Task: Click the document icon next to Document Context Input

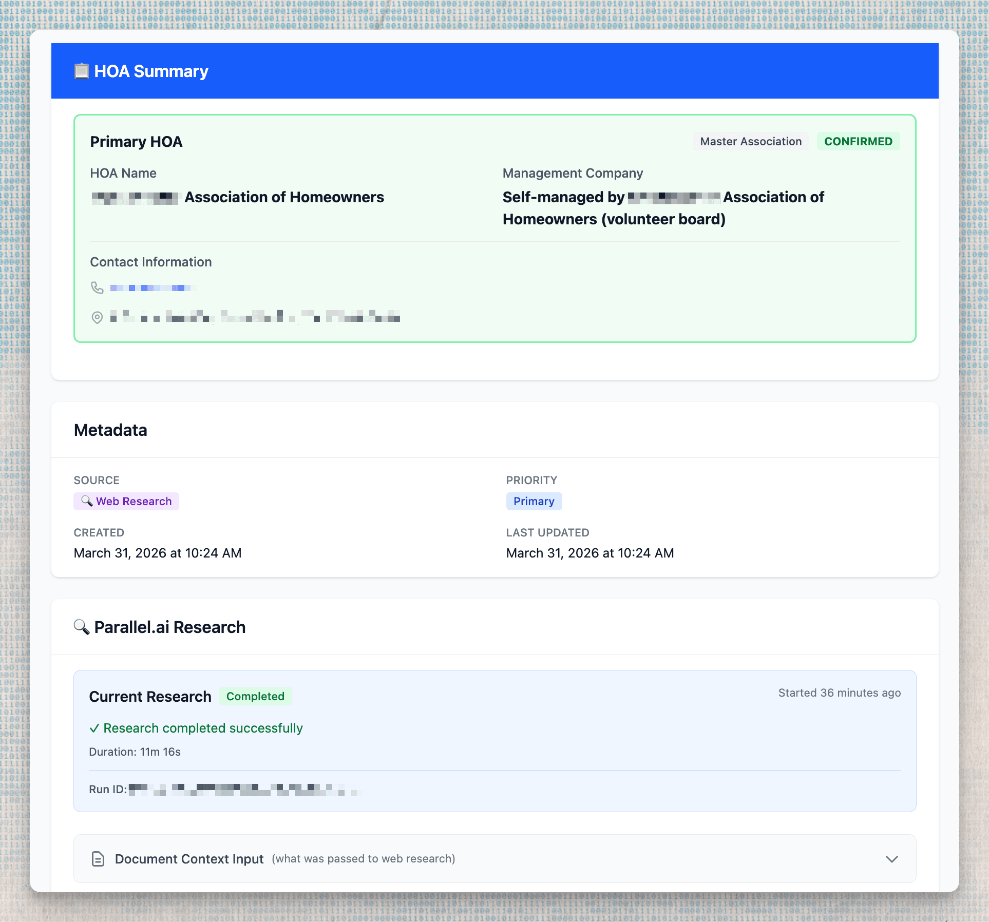Action: pos(97,858)
